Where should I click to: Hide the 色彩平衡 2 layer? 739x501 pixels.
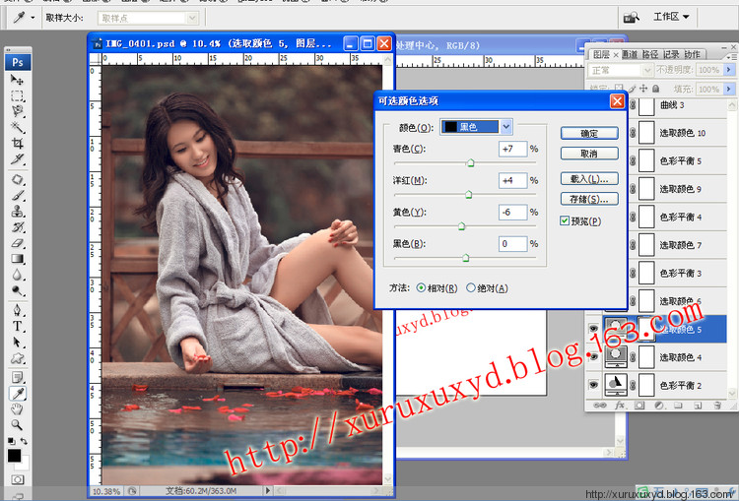click(x=594, y=385)
